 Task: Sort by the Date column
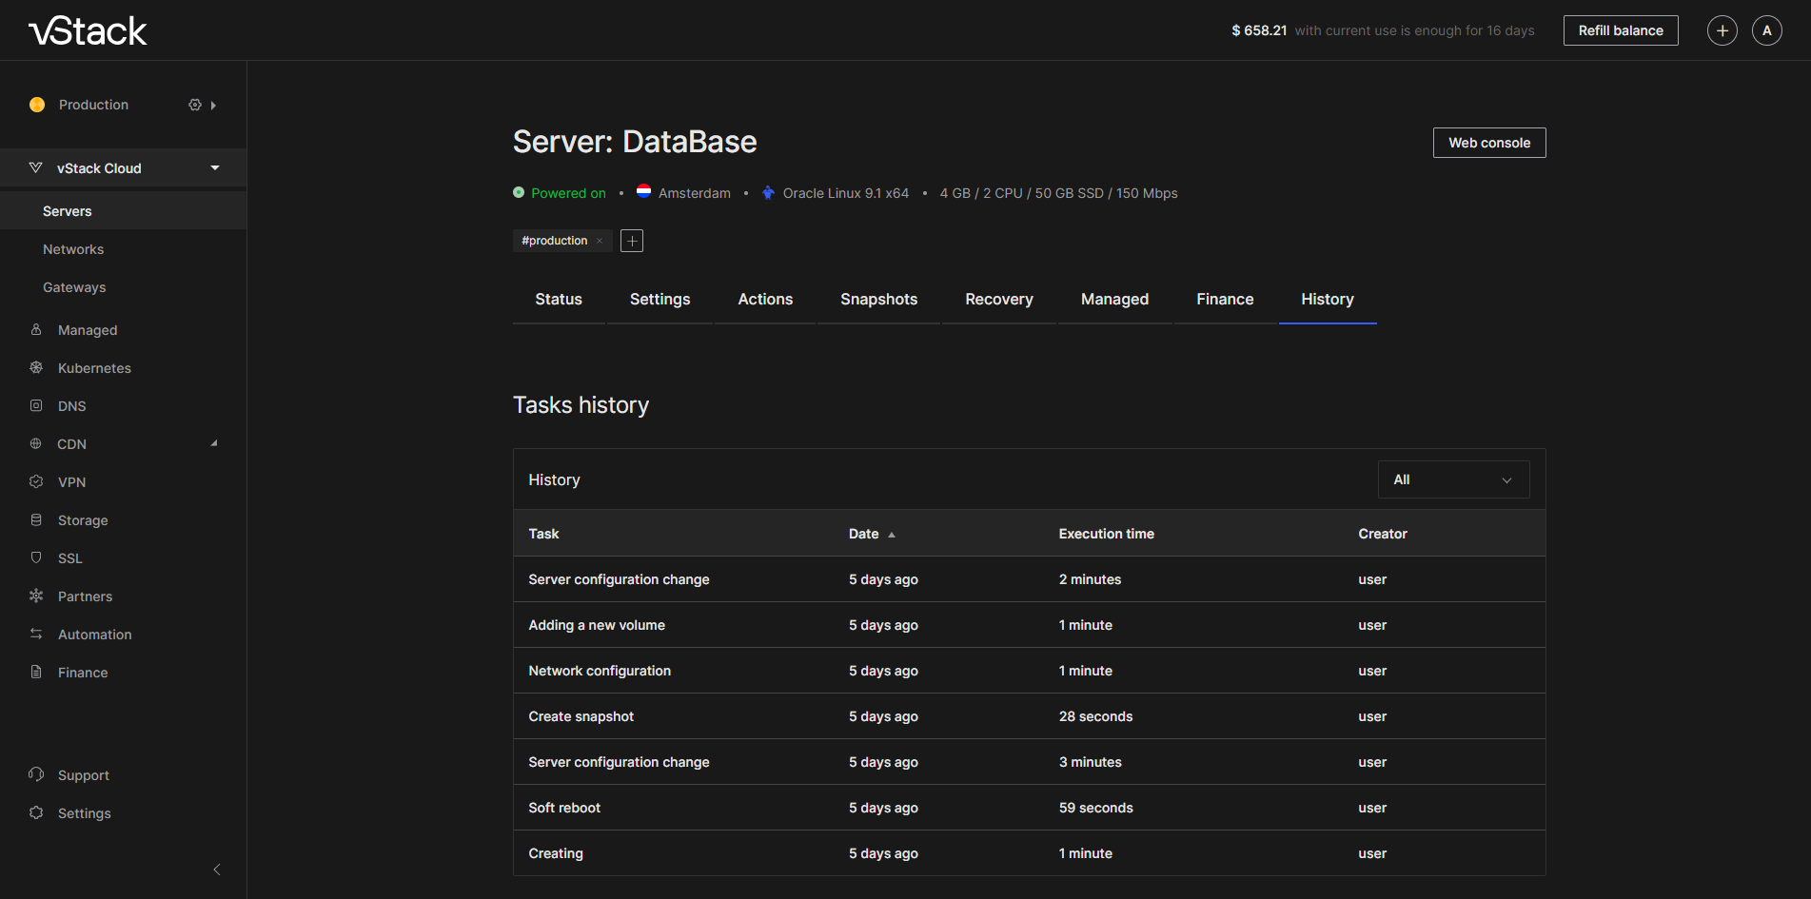(872, 534)
